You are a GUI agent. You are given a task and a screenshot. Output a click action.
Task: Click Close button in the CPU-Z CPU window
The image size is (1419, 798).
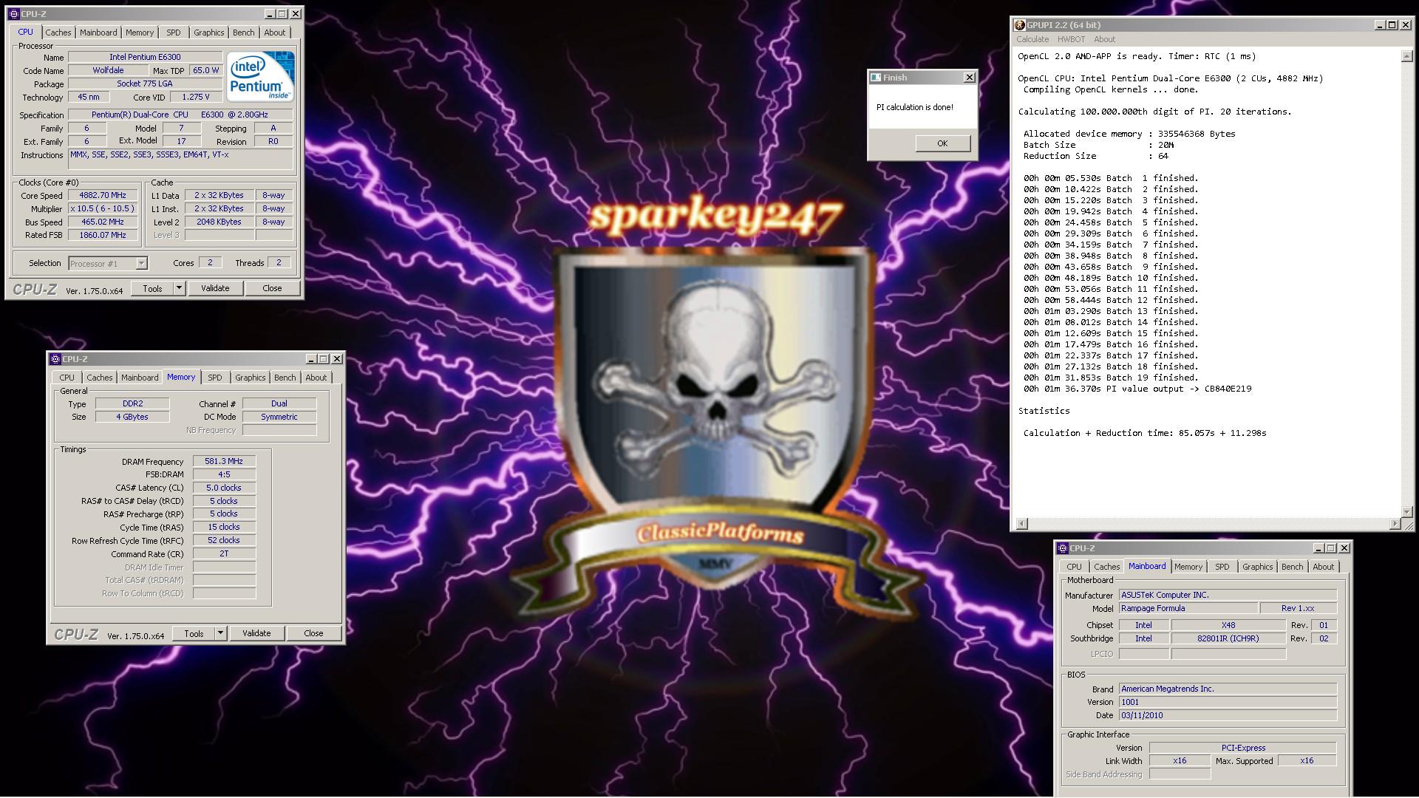click(x=272, y=289)
